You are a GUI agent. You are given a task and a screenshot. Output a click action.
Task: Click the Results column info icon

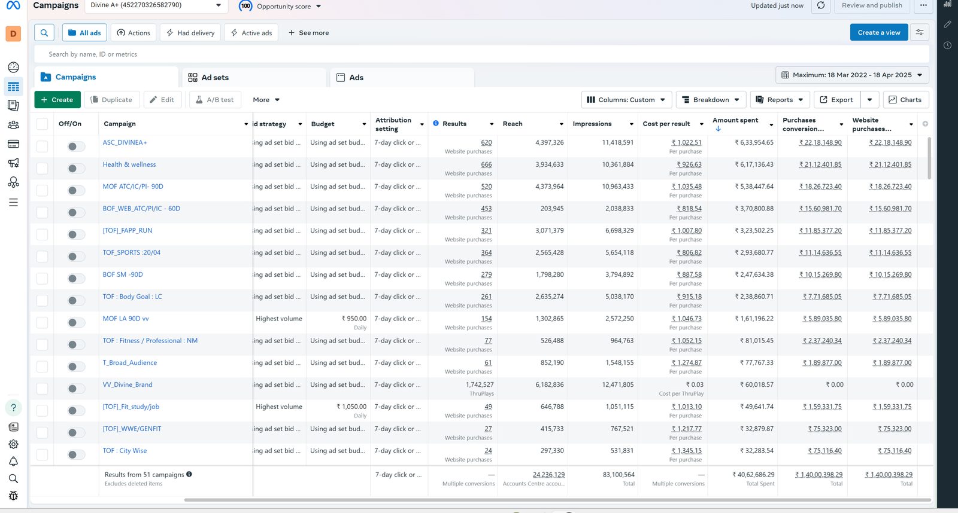coord(436,124)
